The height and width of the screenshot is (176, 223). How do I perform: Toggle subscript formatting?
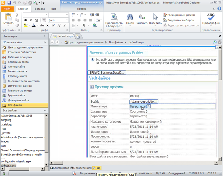48,25
